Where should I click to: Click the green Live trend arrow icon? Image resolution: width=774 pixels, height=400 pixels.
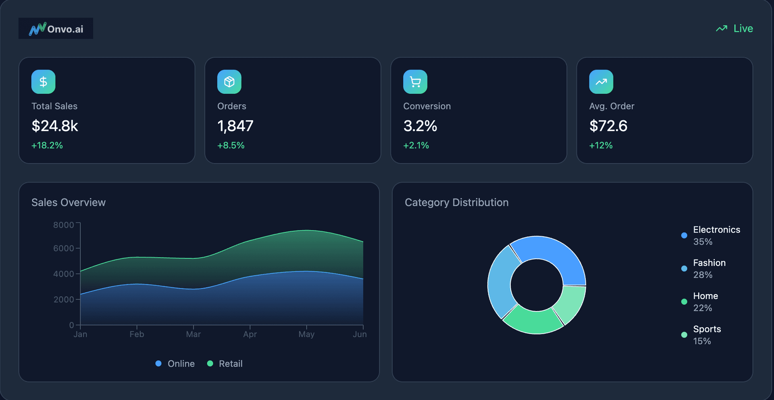tap(721, 29)
